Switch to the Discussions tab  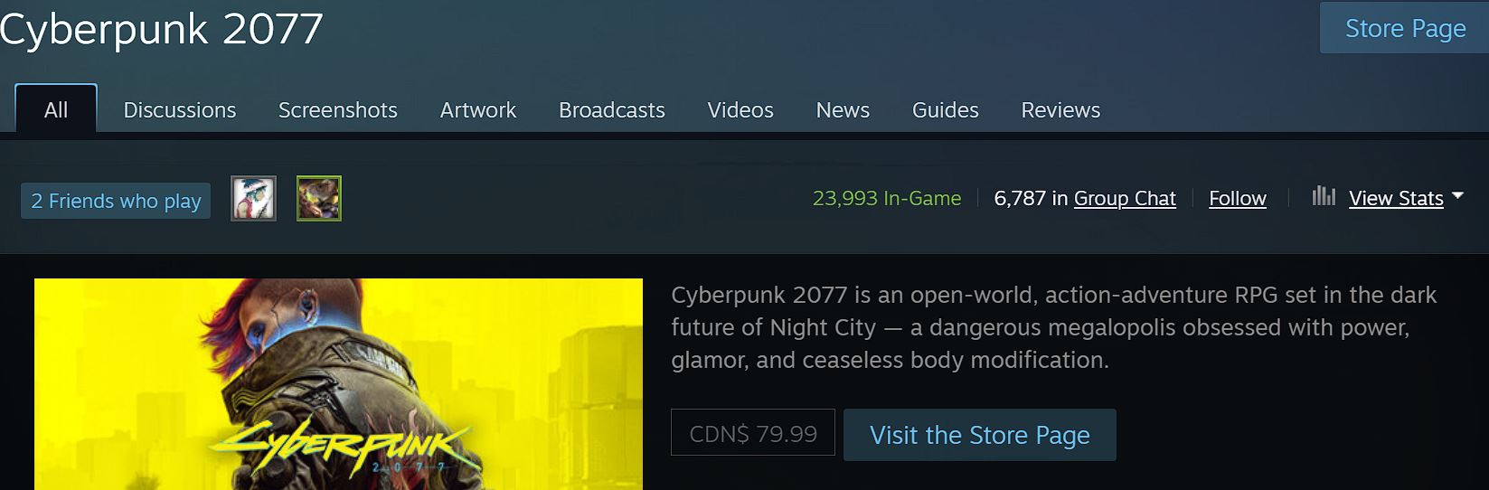click(179, 110)
